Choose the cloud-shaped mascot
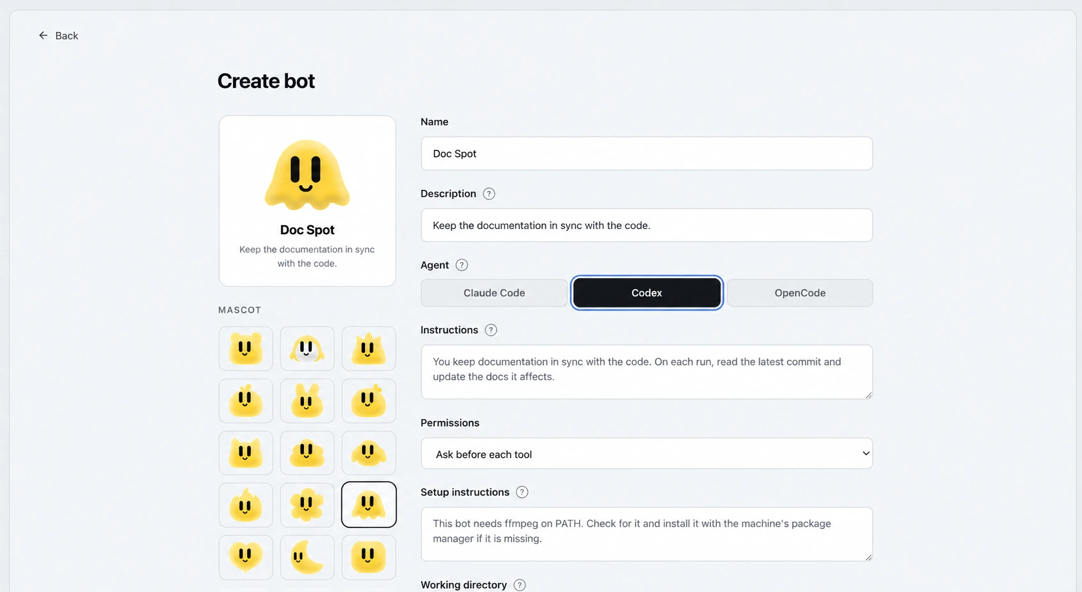This screenshot has height=592, width=1082. click(307, 453)
